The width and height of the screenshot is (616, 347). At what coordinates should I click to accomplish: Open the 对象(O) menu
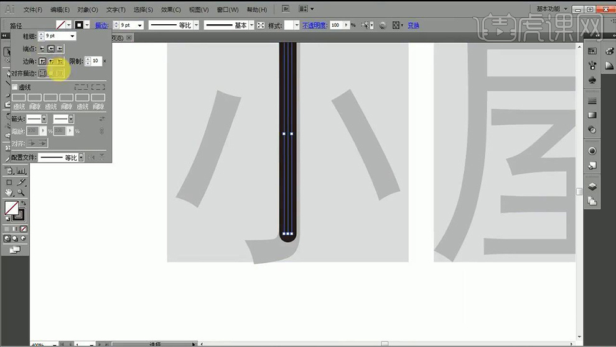88,10
